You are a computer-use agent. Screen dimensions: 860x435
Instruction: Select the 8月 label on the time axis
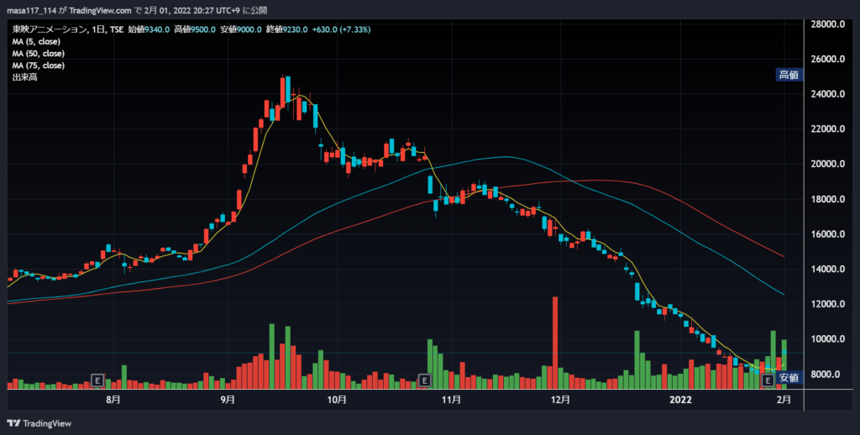click(x=113, y=400)
